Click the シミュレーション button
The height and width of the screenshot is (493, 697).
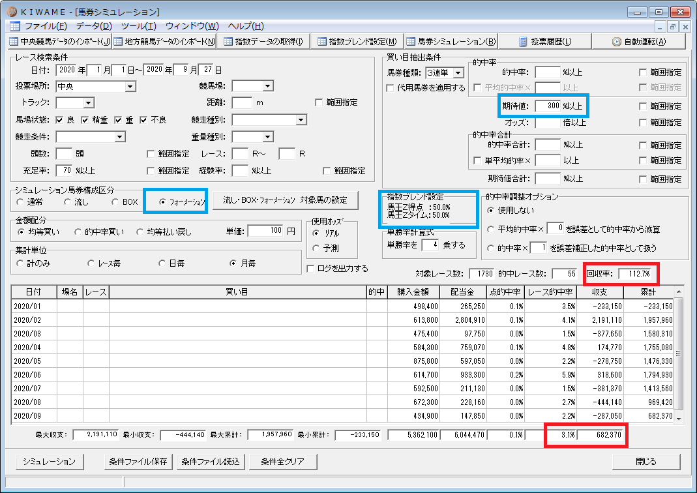[50, 462]
